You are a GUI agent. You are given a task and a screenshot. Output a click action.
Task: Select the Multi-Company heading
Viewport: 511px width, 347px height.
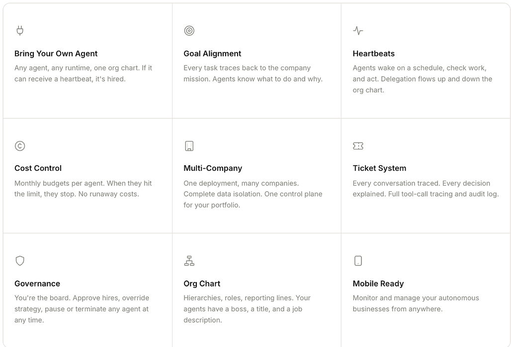(x=213, y=168)
